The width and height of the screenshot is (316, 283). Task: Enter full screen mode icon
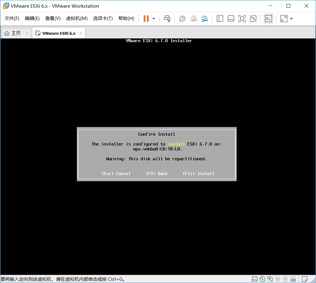click(242, 18)
